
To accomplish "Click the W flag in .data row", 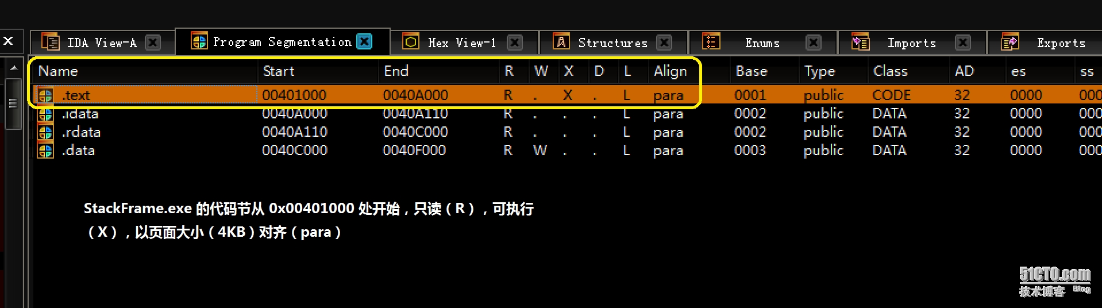I will tap(540, 151).
